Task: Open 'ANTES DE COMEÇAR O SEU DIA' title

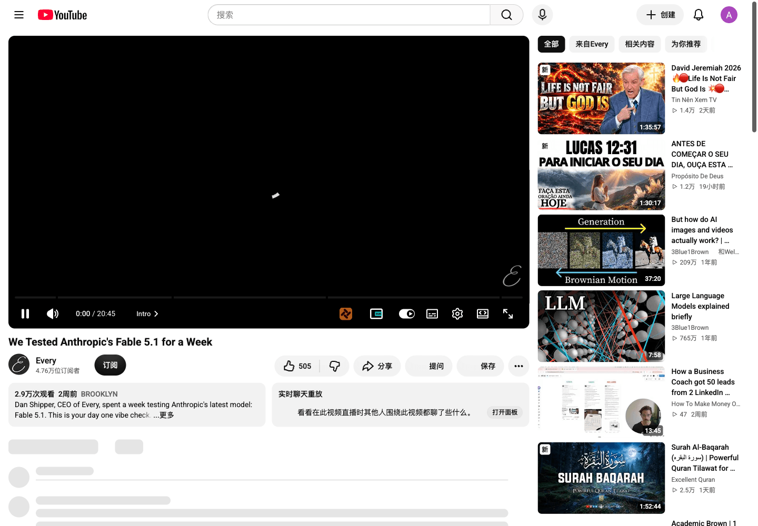Action: 702,154
